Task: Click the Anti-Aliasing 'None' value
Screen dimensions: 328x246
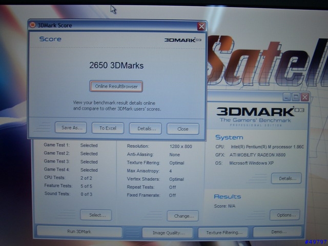Action: tap(174, 155)
